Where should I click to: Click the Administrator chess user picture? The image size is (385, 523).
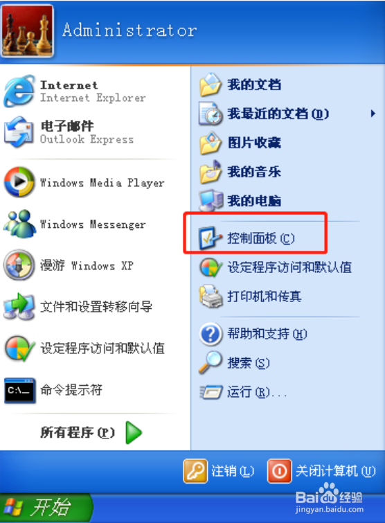27,30
